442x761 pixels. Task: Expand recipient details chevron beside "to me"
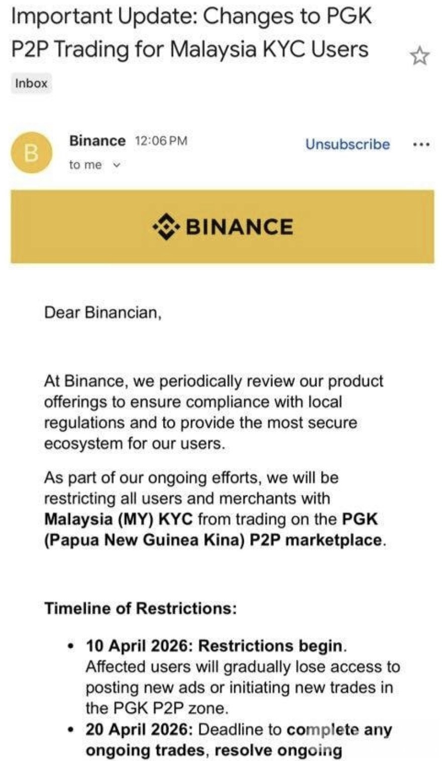click(117, 165)
